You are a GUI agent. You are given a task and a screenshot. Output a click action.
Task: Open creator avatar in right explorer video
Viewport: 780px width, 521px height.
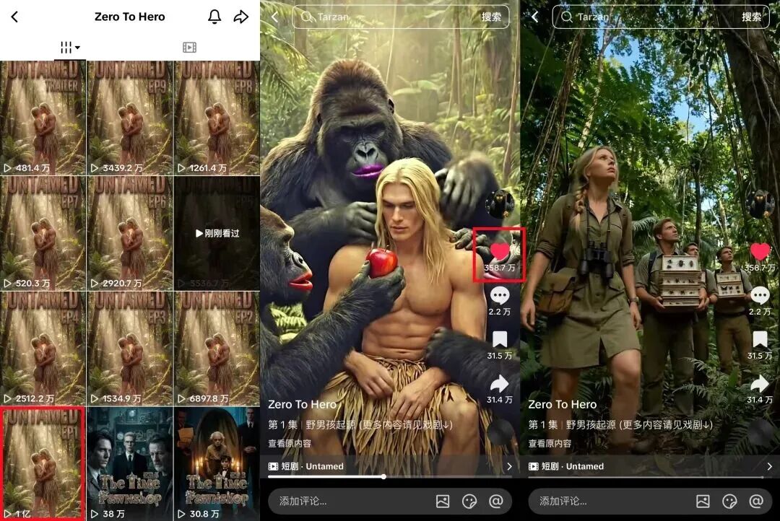point(761,203)
